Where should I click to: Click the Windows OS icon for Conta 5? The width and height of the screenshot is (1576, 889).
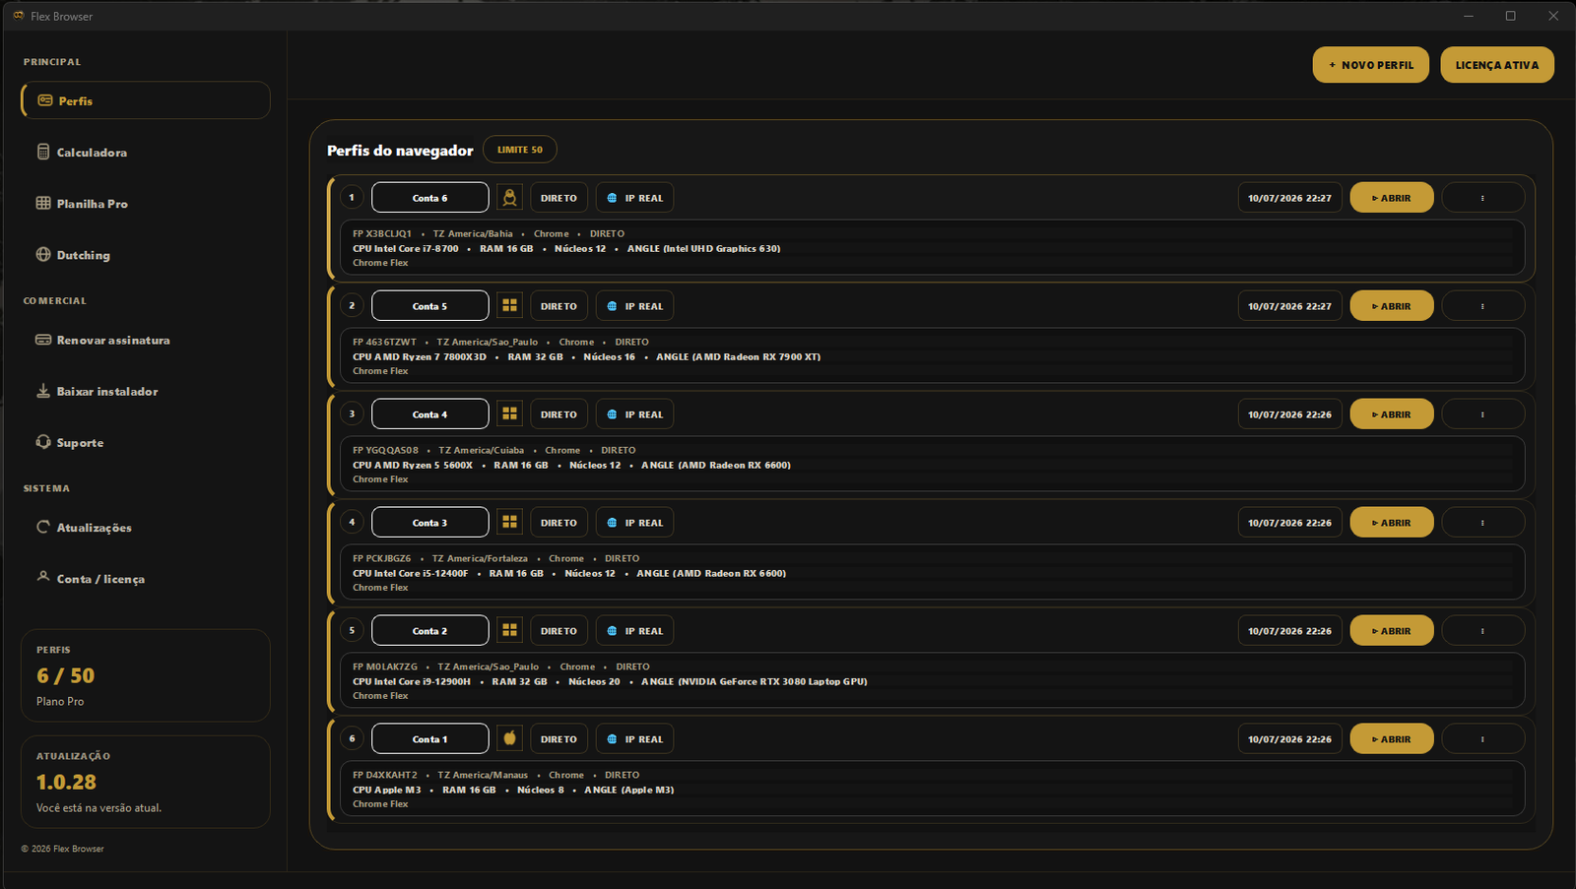click(509, 306)
